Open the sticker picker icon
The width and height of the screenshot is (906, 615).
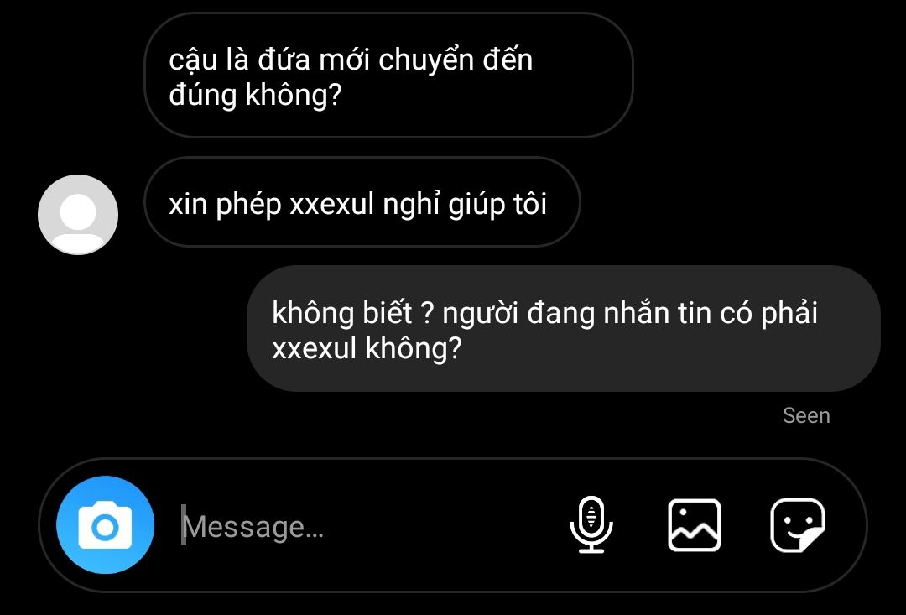[798, 525]
